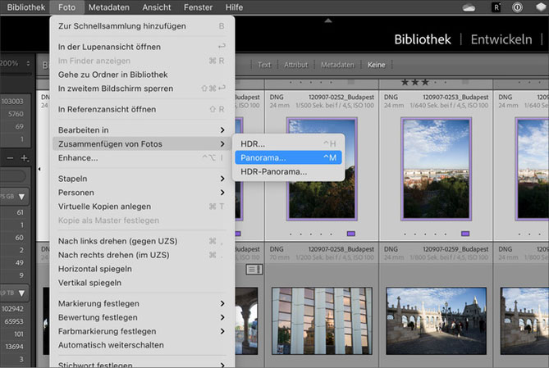Choose Nach links drehen (gegen UZS)
549x368 pixels.
[x=142, y=241]
